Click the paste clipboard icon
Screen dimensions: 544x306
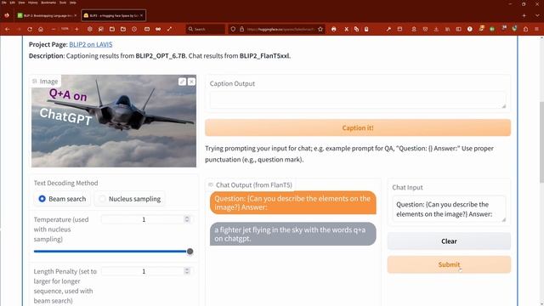coord(366,29)
